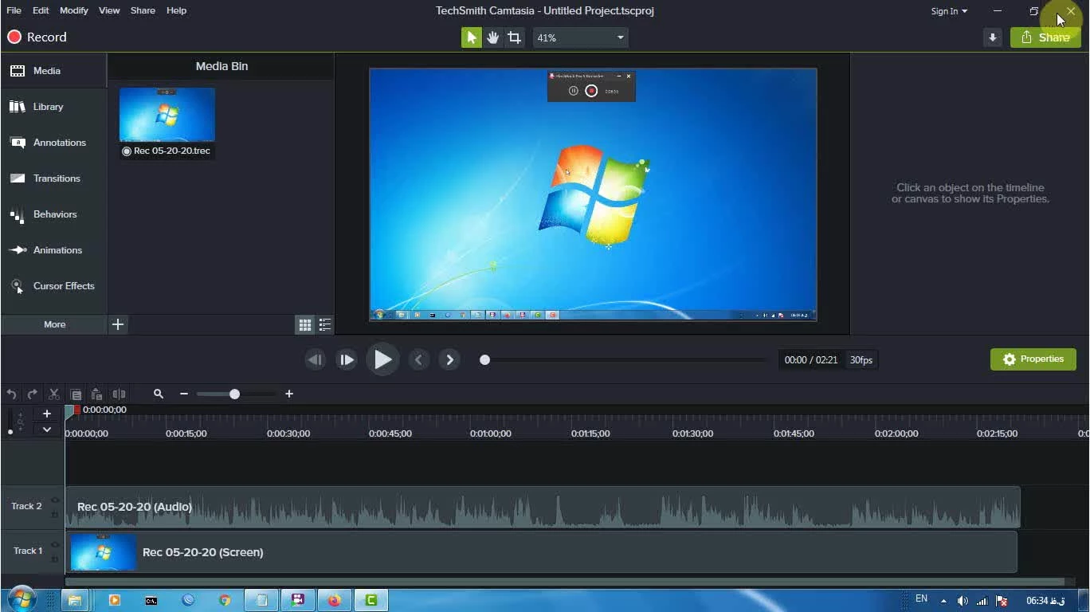The image size is (1090, 612).
Task: Select the Rec 05-20-20.trec media thumbnail
Action: point(167,115)
